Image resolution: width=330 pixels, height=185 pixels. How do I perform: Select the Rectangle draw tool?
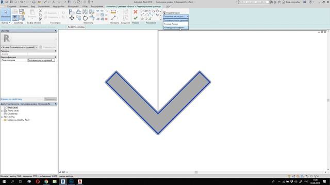pyautogui.click(x=146, y=11)
